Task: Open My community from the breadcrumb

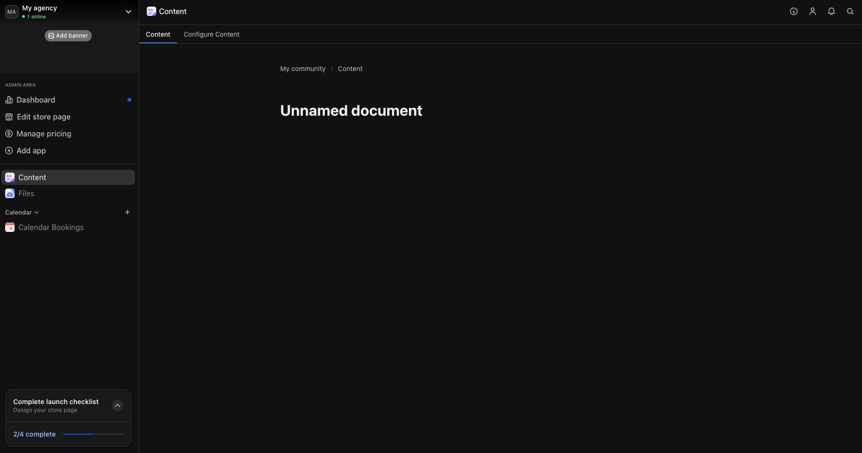Action: 303,69
